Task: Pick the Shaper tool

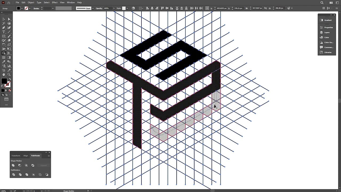Action: pos(4,41)
